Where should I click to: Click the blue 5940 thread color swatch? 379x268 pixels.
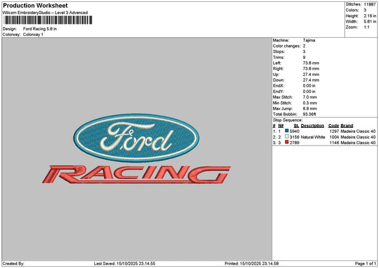point(287,131)
